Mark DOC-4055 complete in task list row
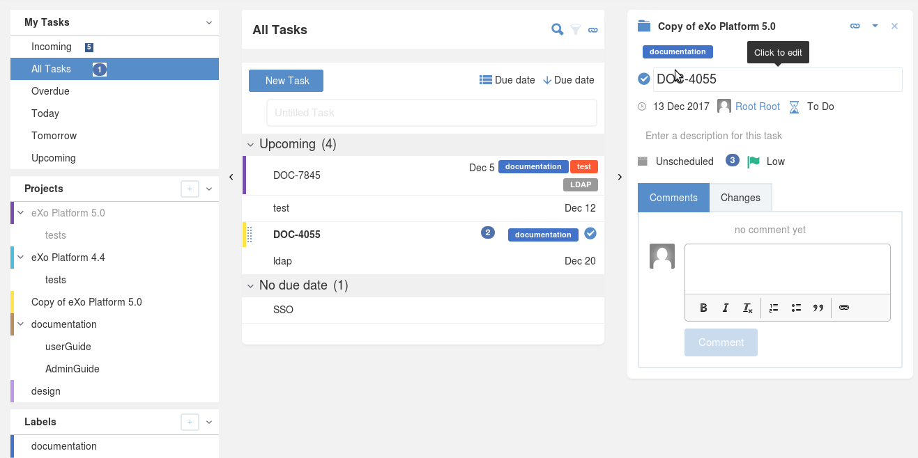The image size is (918, 458). coord(590,233)
